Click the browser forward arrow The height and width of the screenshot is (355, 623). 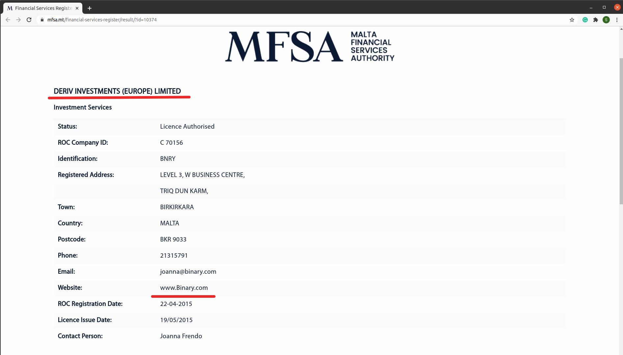pos(18,20)
